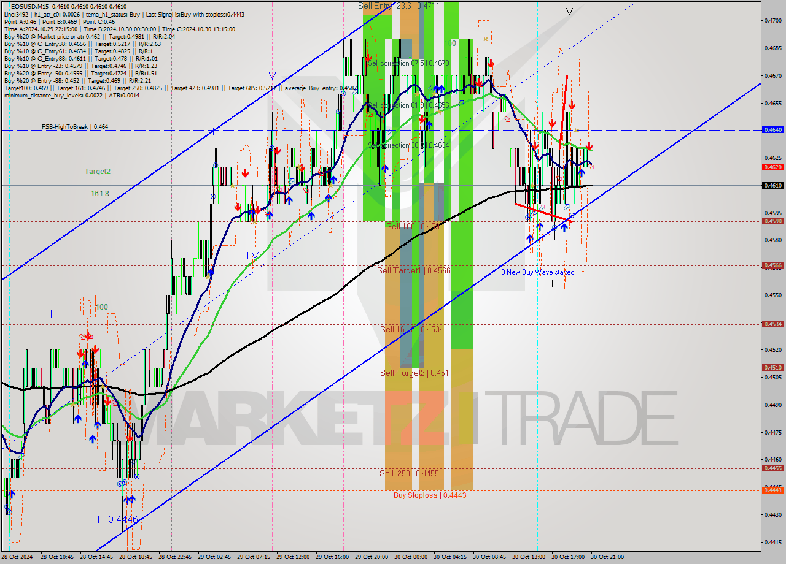Screen dimensions: 786x564
Task: Click the red 0.4590 price tag
Action: pos(772,221)
